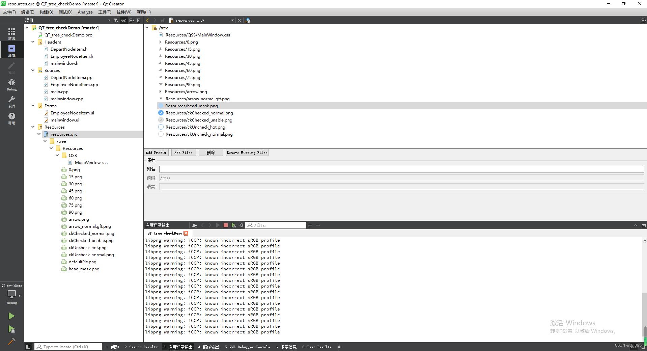Close the project sidebar panel icon

pyautogui.click(x=139, y=20)
